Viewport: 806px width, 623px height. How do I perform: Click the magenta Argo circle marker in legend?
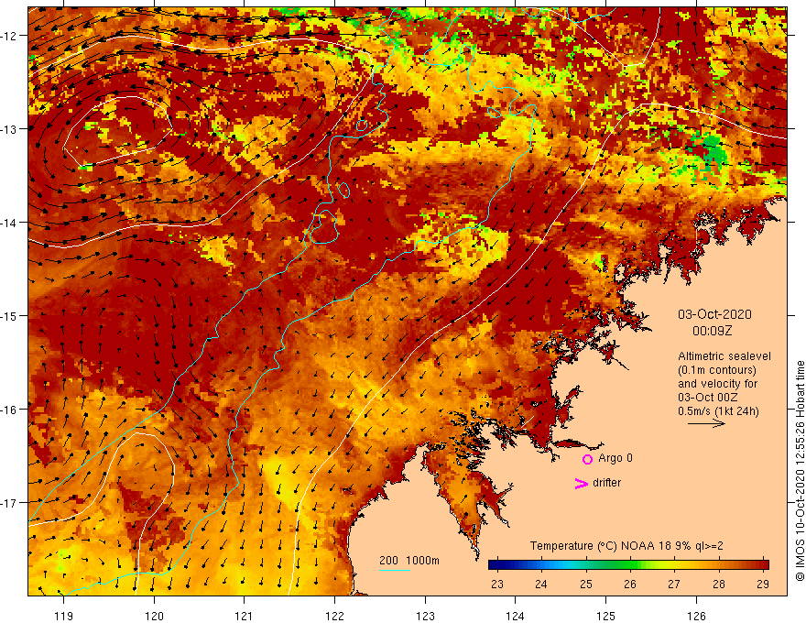point(587,459)
